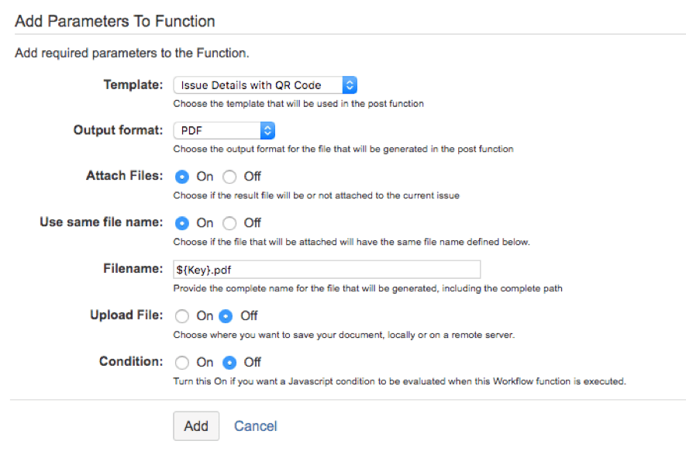Click inside the Filename input field
Image resolution: width=686 pixels, height=465 pixels.
pyautogui.click(x=326, y=269)
